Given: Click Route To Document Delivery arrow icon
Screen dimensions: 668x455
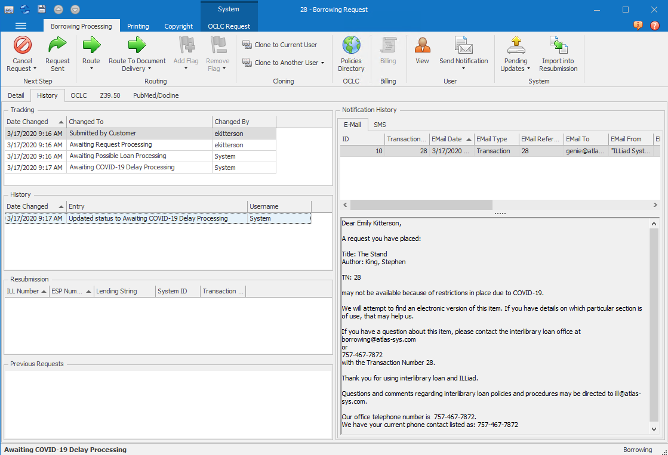Looking at the screenshot, I should pos(137,45).
